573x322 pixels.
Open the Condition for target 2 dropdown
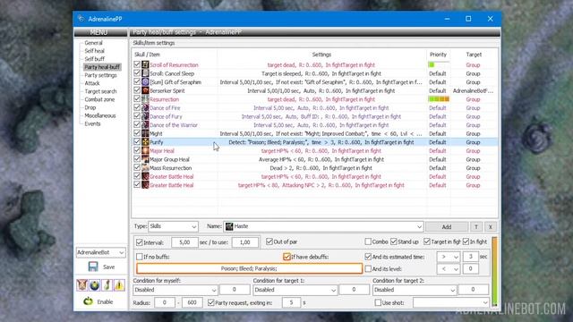tap(415, 290)
